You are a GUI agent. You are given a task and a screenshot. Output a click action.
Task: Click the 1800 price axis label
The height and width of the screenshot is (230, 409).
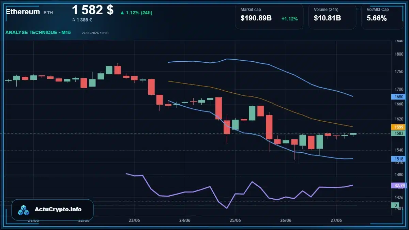point(399,54)
